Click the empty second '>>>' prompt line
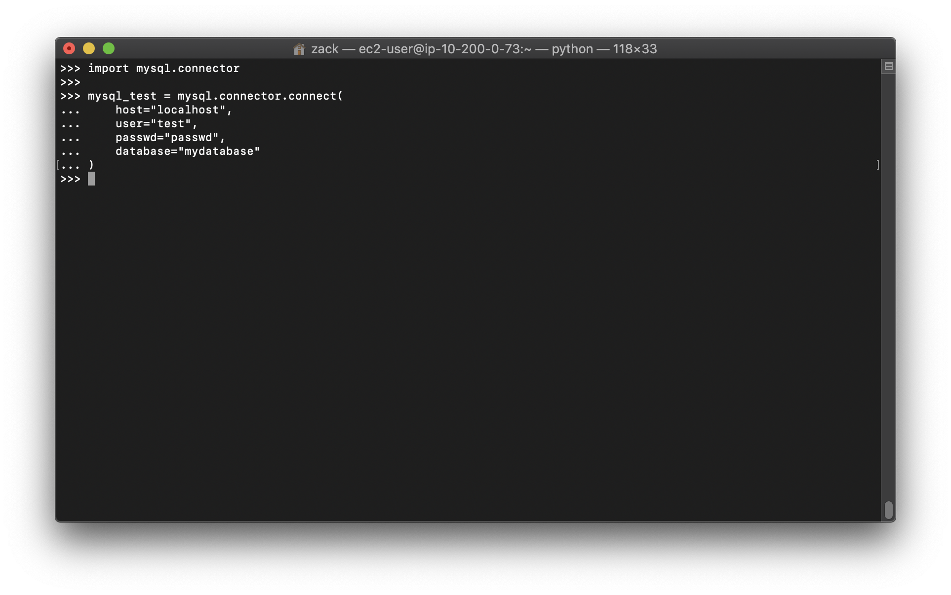The image size is (951, 595). click(70, 82)
